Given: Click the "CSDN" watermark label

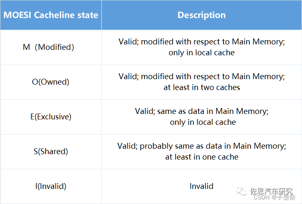Looking at the screenshot, I should click(262, 197).
